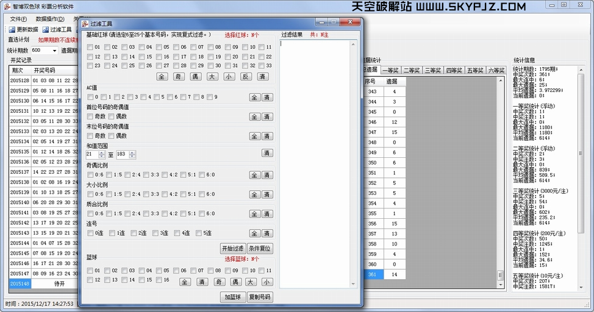Click the main window app logo icon
The width and height of the screenshot is (594, 312).
click(7, 5)
